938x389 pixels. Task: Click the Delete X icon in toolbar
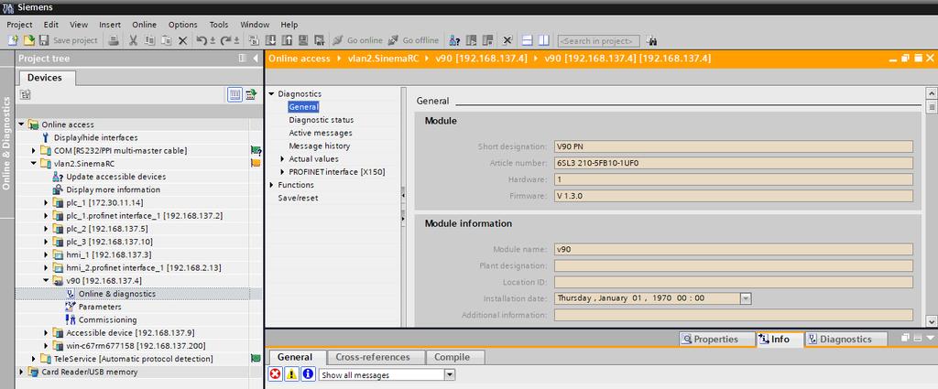coord(183,40)
